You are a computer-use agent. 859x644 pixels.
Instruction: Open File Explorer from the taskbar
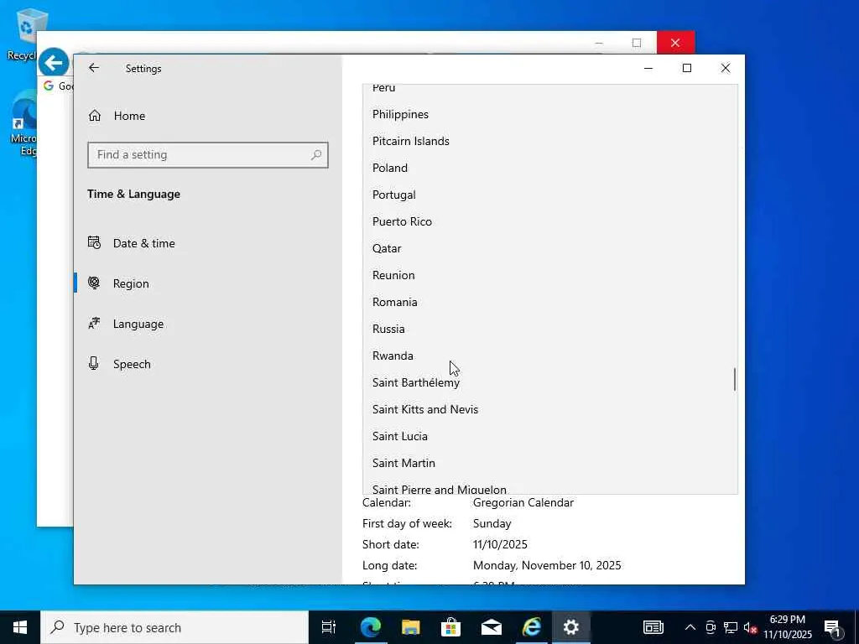[x=410, y=627]
